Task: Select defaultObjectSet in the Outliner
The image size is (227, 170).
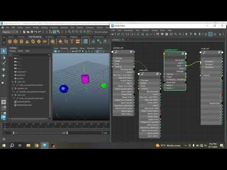Action: click(x=24, y=105)
